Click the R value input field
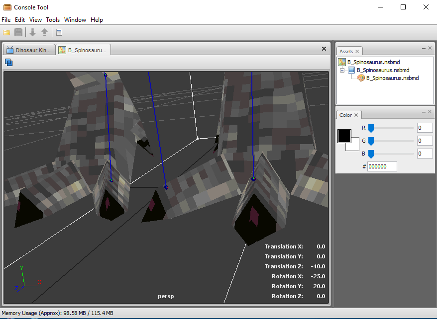437x319 pixels. click(425, 128)
